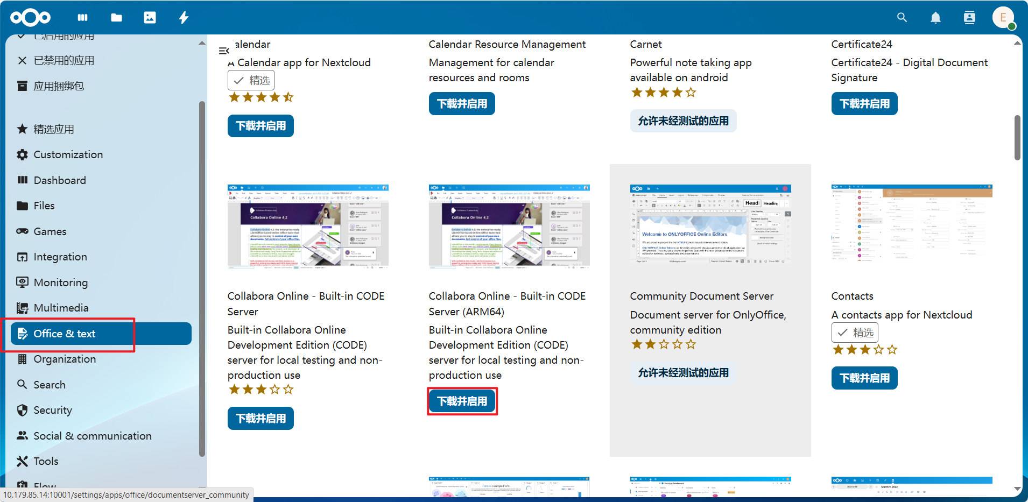
Task: Open the Activity lightning bolt icon
Action: coord(184,18)
